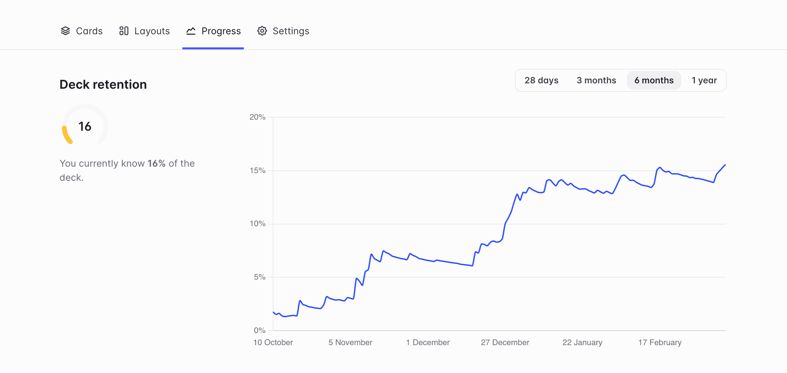Switch chart to 3 months

(596, 80)
